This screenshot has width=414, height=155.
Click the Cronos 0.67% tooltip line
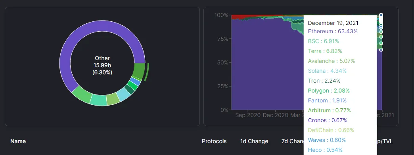point(328,120)
